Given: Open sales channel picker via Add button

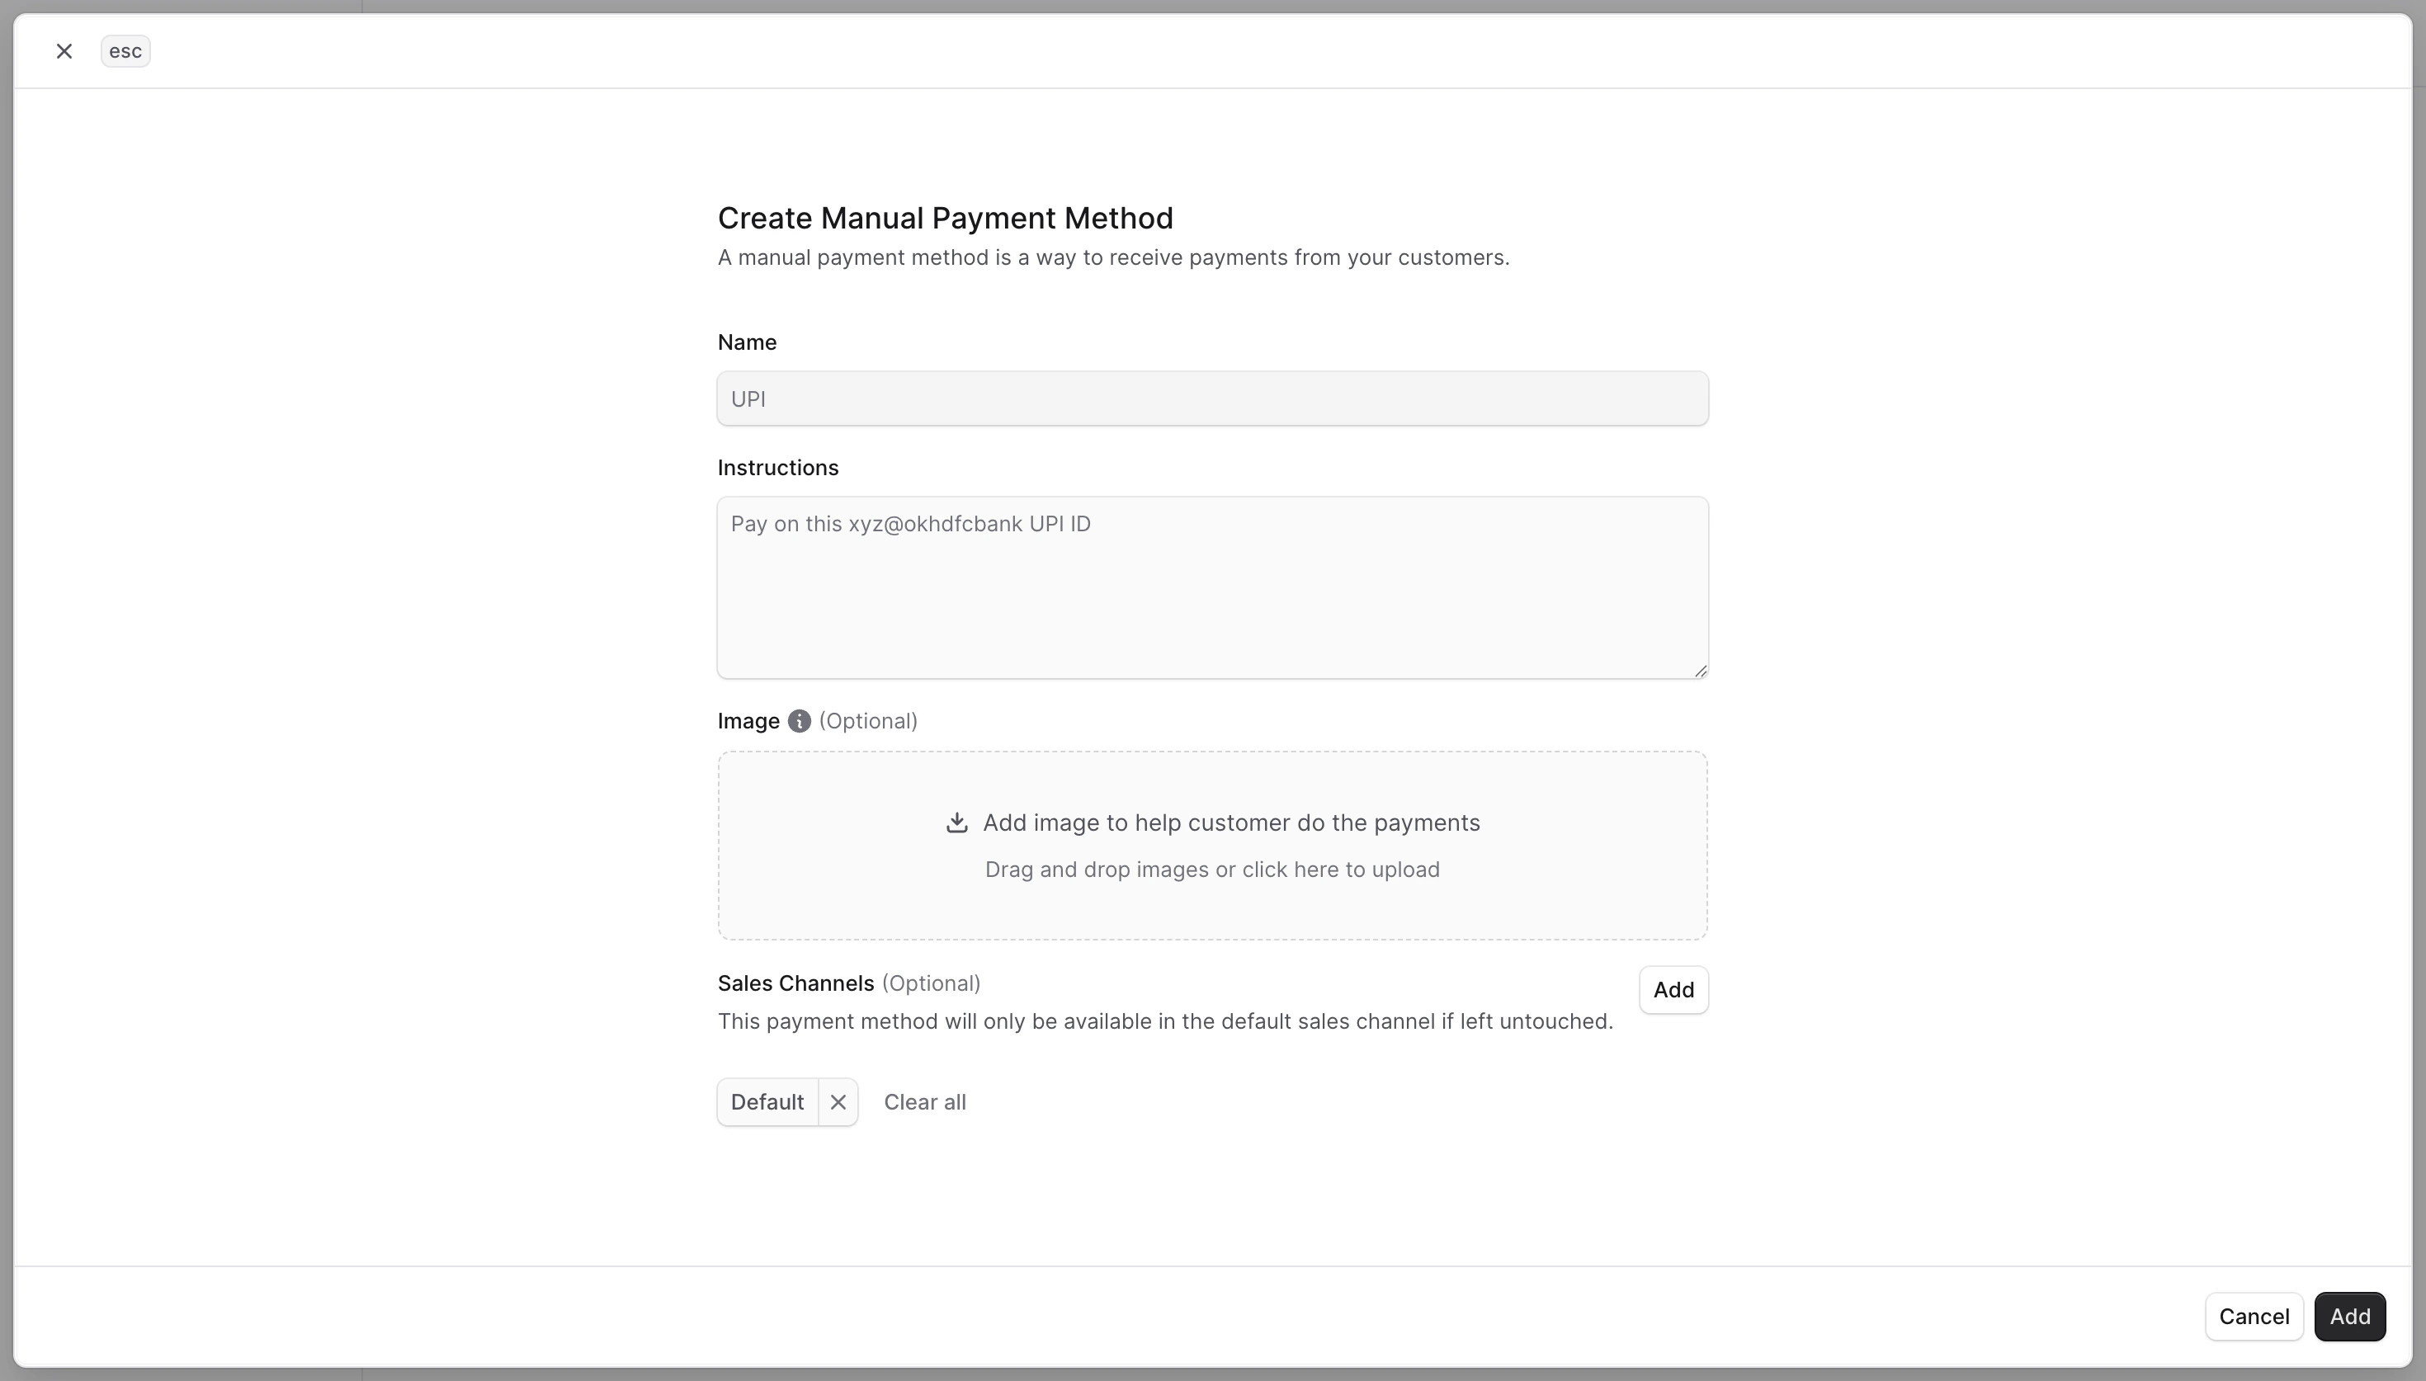Looking at the screenshot, I should (x=1673, y=989).
